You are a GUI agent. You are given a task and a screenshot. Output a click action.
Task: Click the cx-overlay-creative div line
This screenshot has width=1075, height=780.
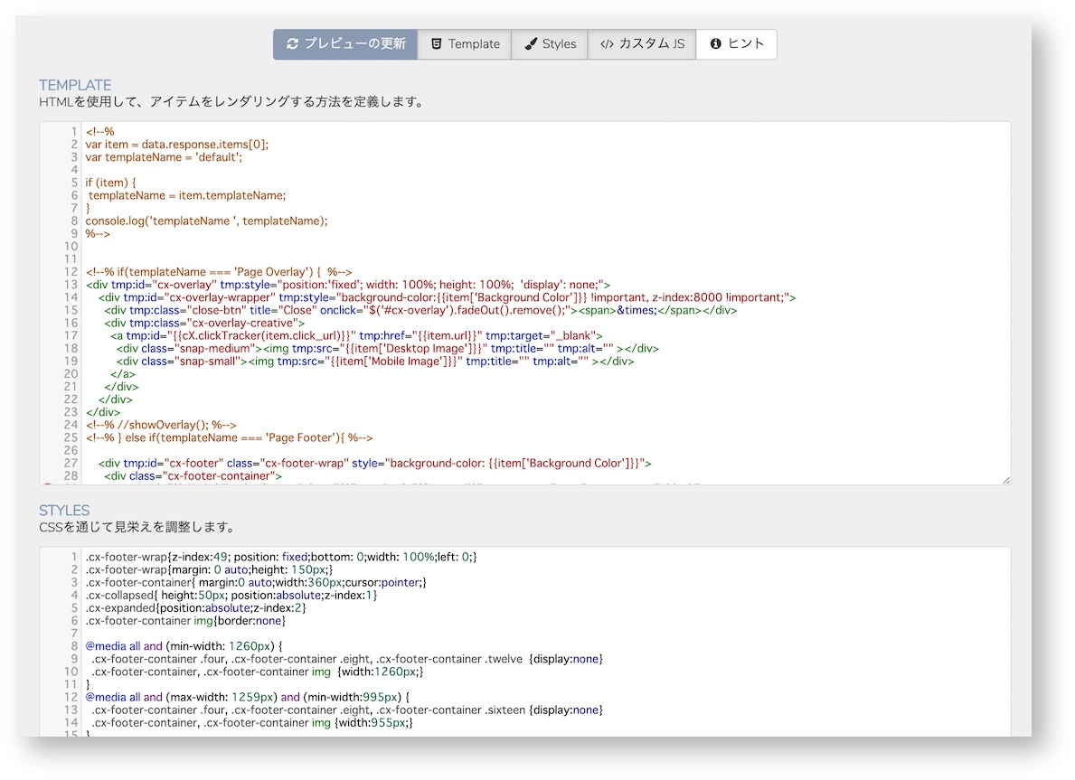pos(204,323)
